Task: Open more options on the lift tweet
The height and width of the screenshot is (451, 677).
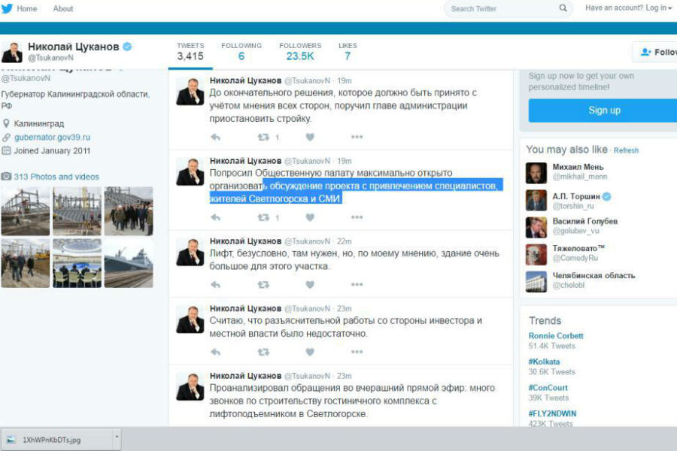Action: pos(357,285)
